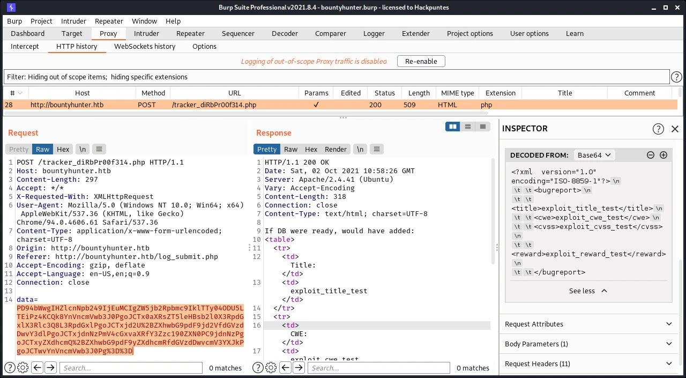The height and width of the screenshot is (378, 686).
Task: Focus the Response search field
Action: point(378,368)
